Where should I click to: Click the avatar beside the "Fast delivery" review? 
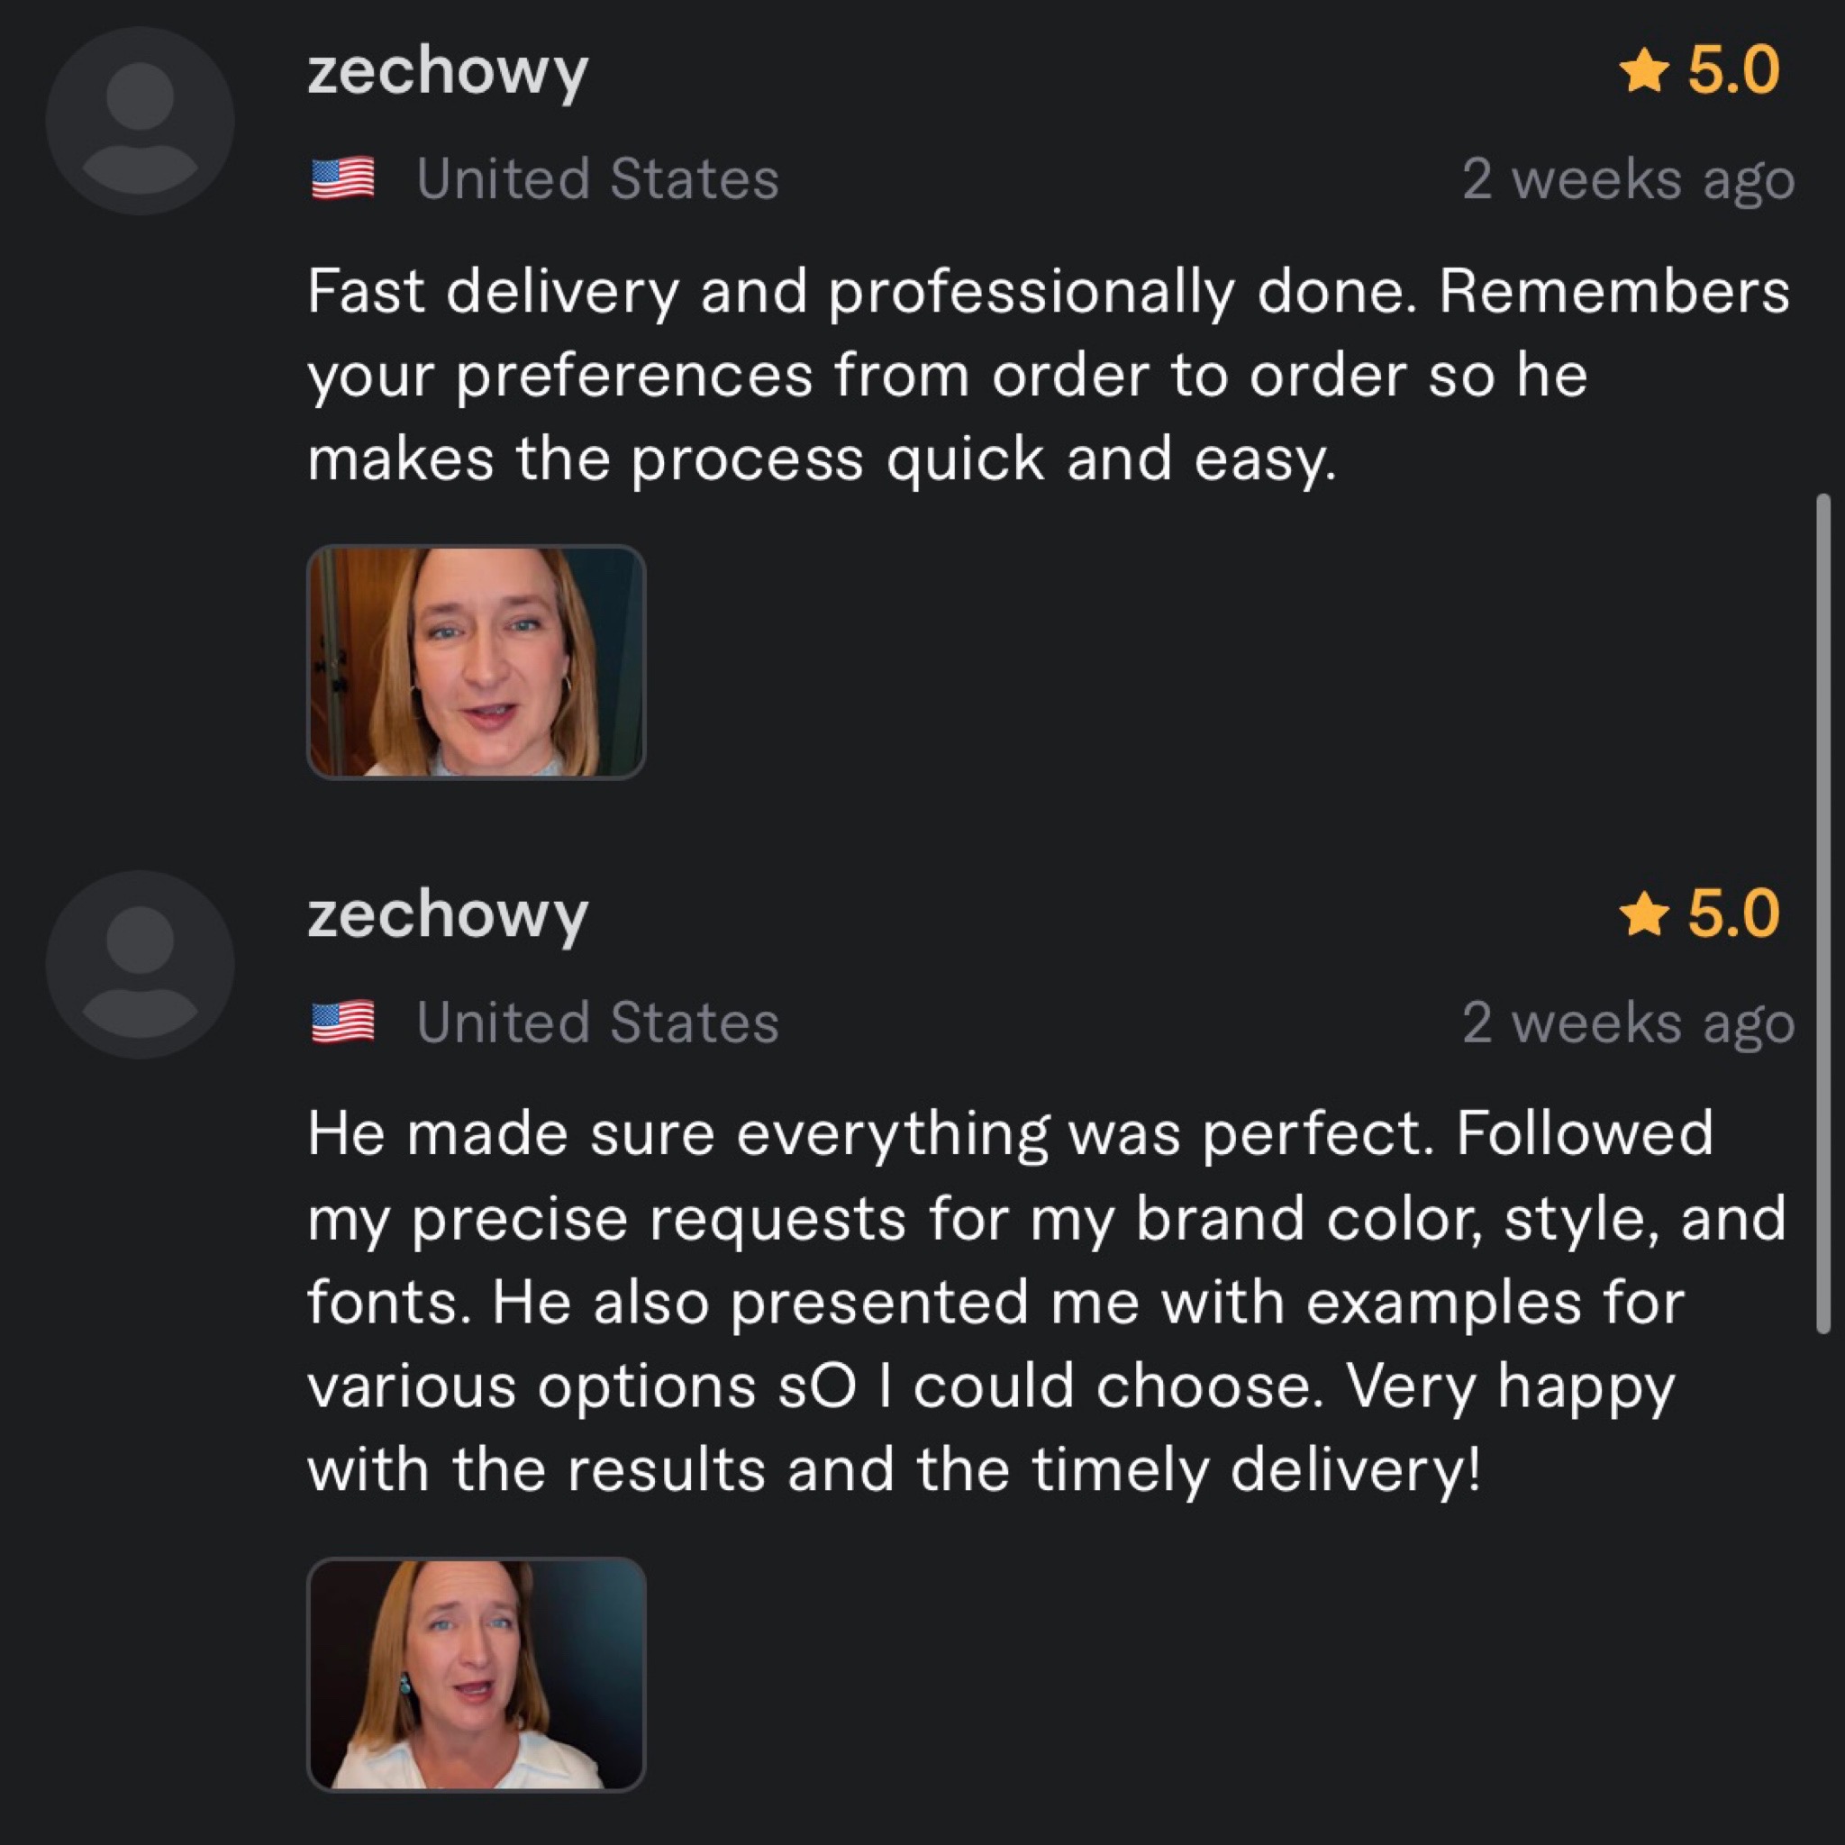pos(141,122)
